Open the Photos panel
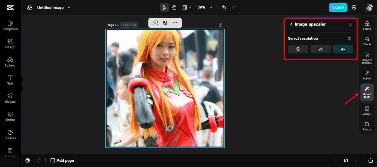Viewport: 377px width, 167px height. 10,117
